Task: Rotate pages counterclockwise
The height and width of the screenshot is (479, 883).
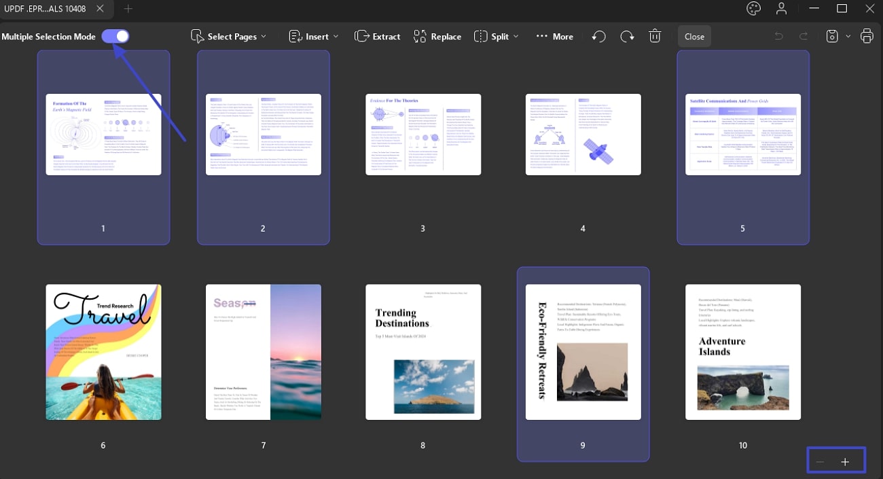Action: pos(598,37)
